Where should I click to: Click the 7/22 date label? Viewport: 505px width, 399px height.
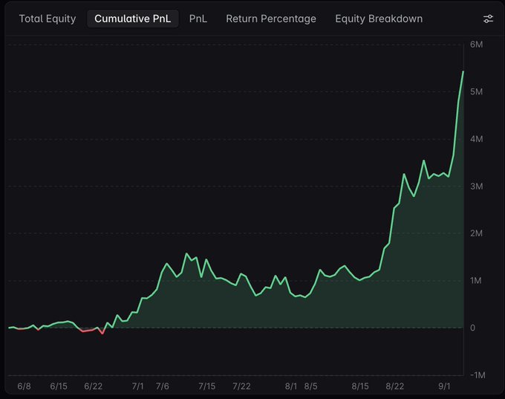pyautogui.click(x=241, y=386)
